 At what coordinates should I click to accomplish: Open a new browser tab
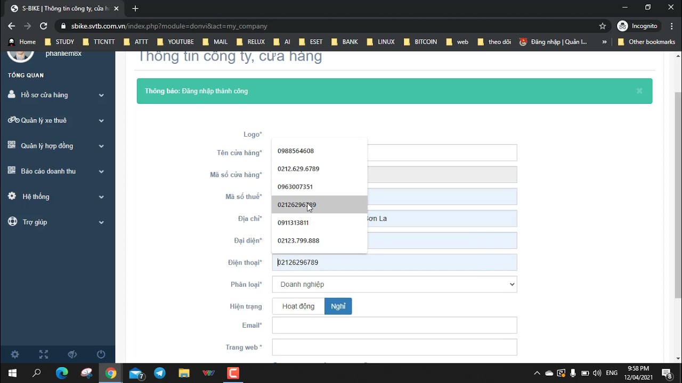click(135, 9)
